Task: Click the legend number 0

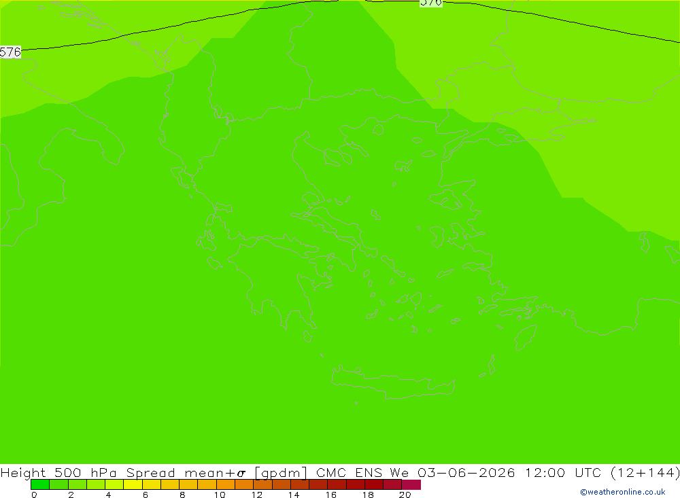Action: pos(34,495)
